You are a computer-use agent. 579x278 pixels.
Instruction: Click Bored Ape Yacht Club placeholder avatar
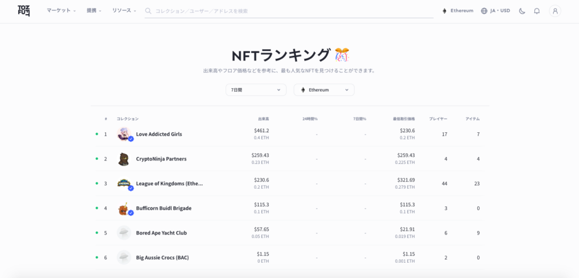(x=124, y=233)
